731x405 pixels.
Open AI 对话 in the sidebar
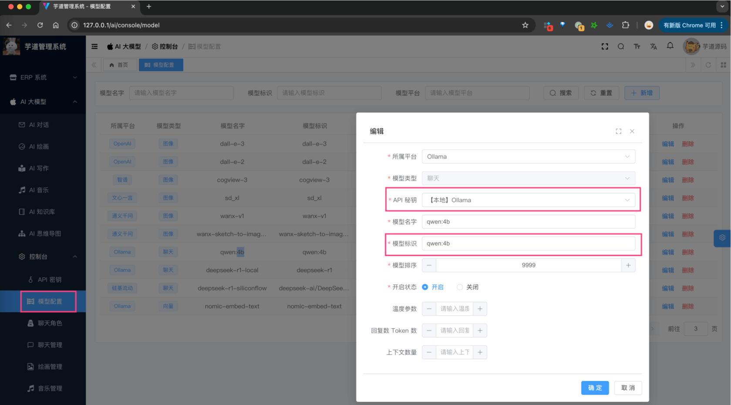click(39, 125)
